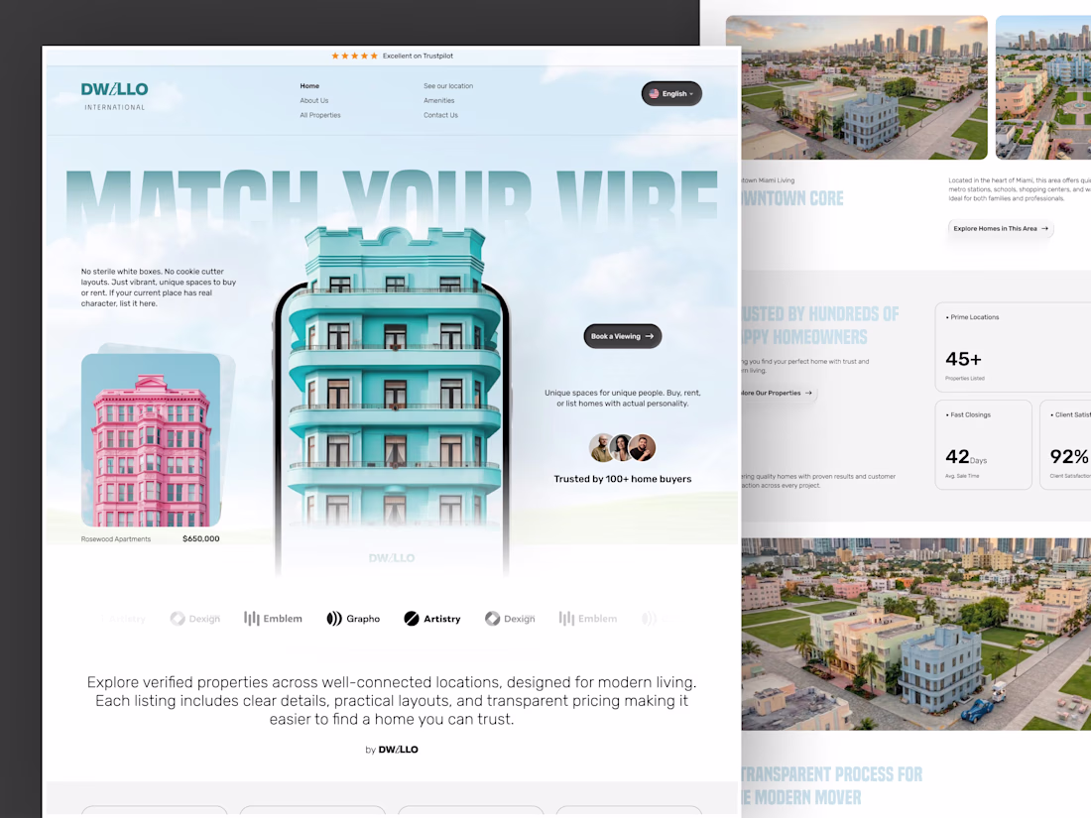Click the hero paragraph about sterile white boxes
1091x818 pixels.
(x=159, y=288)
